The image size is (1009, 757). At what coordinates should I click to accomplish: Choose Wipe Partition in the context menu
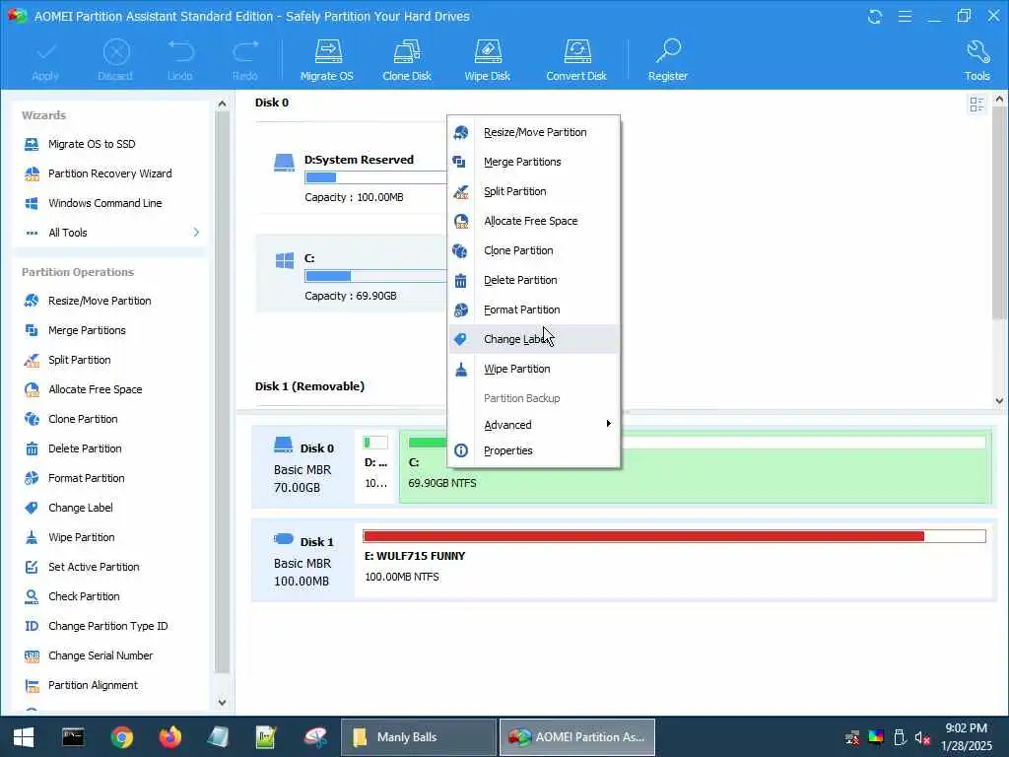coord(534,369)
